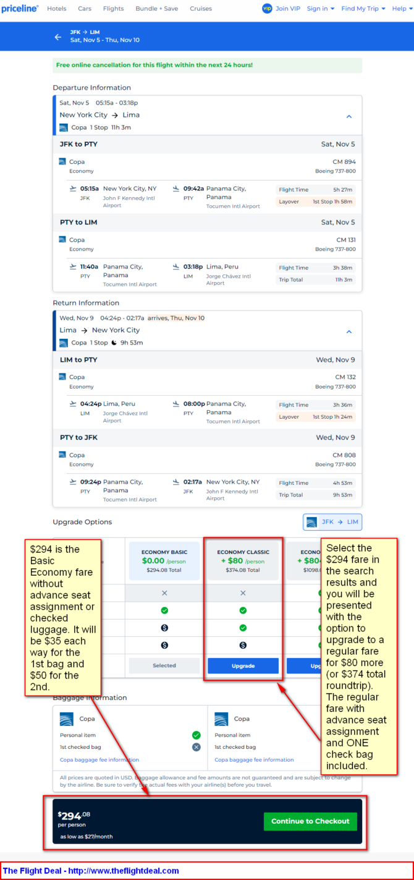Click the free online cancellation banner
Screen dimensions: 414x880
coord(208,65)
